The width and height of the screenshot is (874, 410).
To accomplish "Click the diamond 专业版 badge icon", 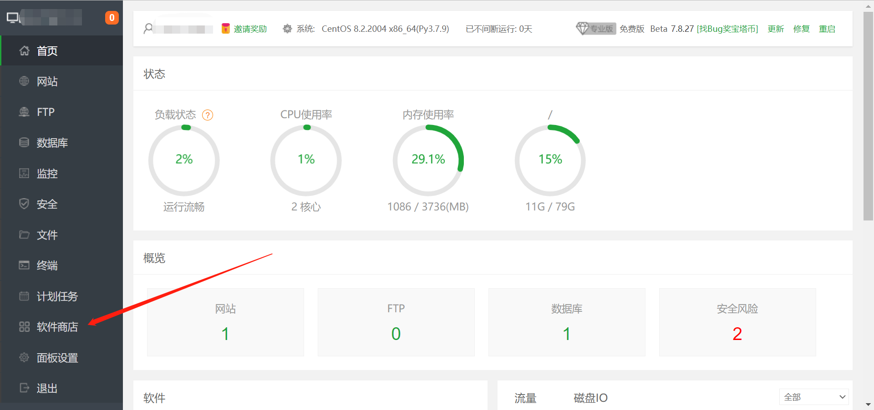I will (x=596, y=28).
